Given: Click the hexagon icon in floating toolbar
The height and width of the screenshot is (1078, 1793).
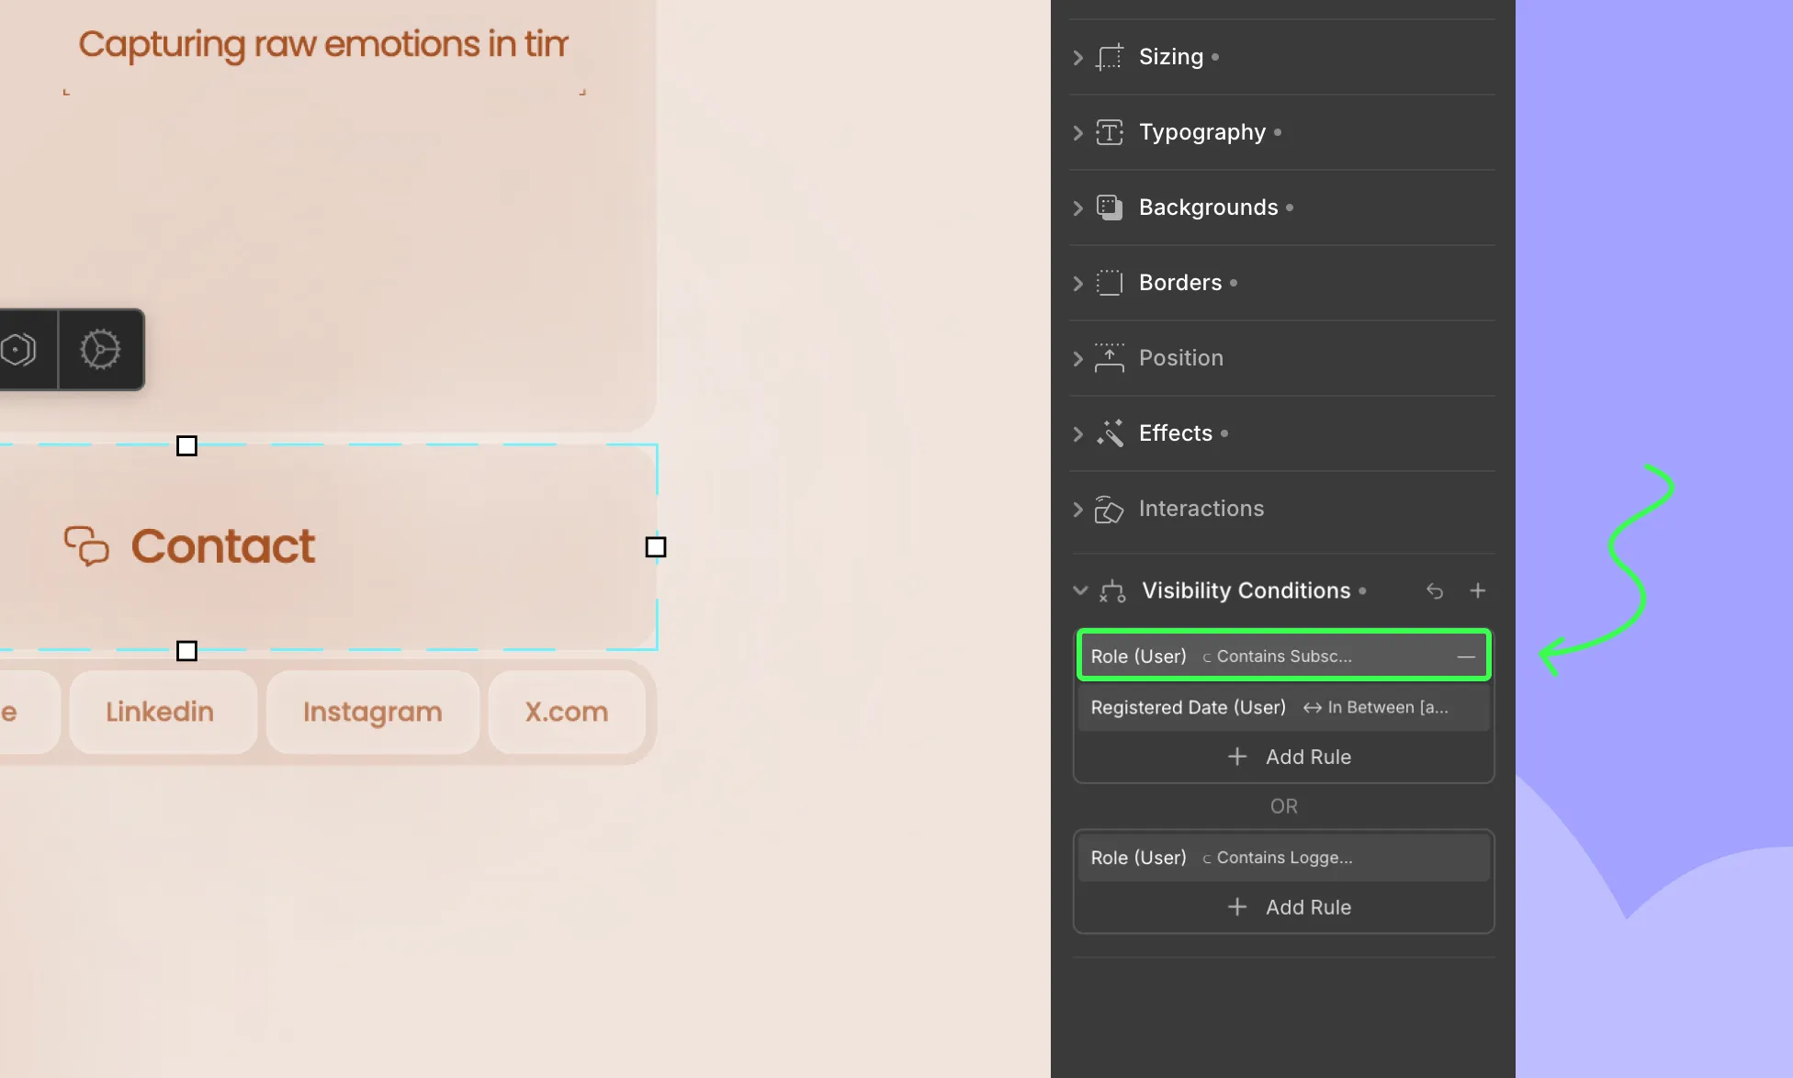Looking at the screenshot, I should point(18,350).
